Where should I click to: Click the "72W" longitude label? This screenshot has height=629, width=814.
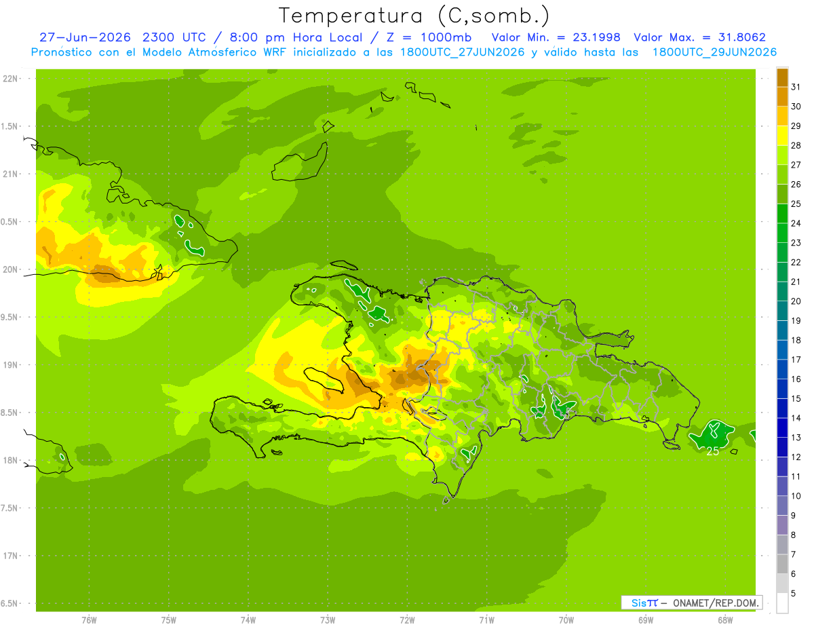click(x=407, y=620)
